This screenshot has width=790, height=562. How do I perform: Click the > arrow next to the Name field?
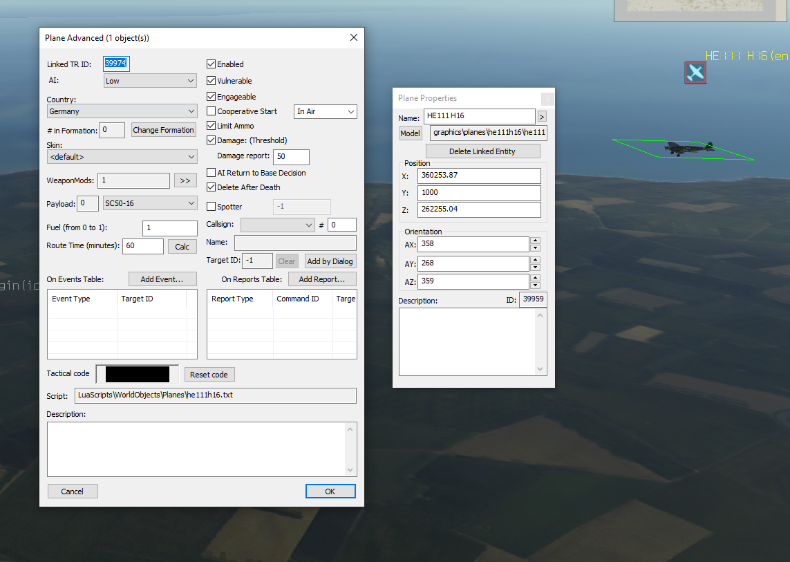542,116
